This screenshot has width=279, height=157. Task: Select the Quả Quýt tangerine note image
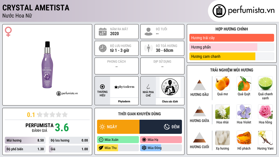point(244,83)
